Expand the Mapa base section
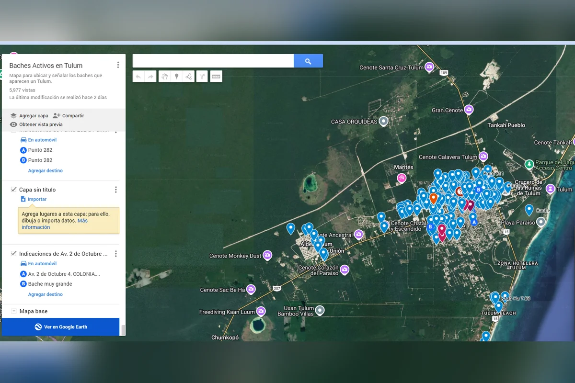Image resolution: width=575 pixels, height=383 pixels. pyautogui.click(x=14, y=311)
